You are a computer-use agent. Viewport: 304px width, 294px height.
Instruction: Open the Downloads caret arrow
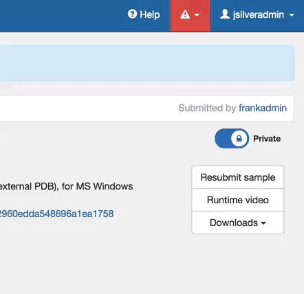pyautogui.click(x=263, y=223)
